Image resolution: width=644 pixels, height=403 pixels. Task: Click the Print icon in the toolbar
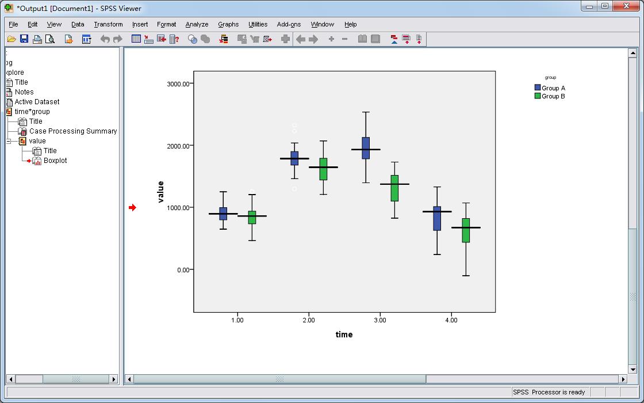coord(37,39)
